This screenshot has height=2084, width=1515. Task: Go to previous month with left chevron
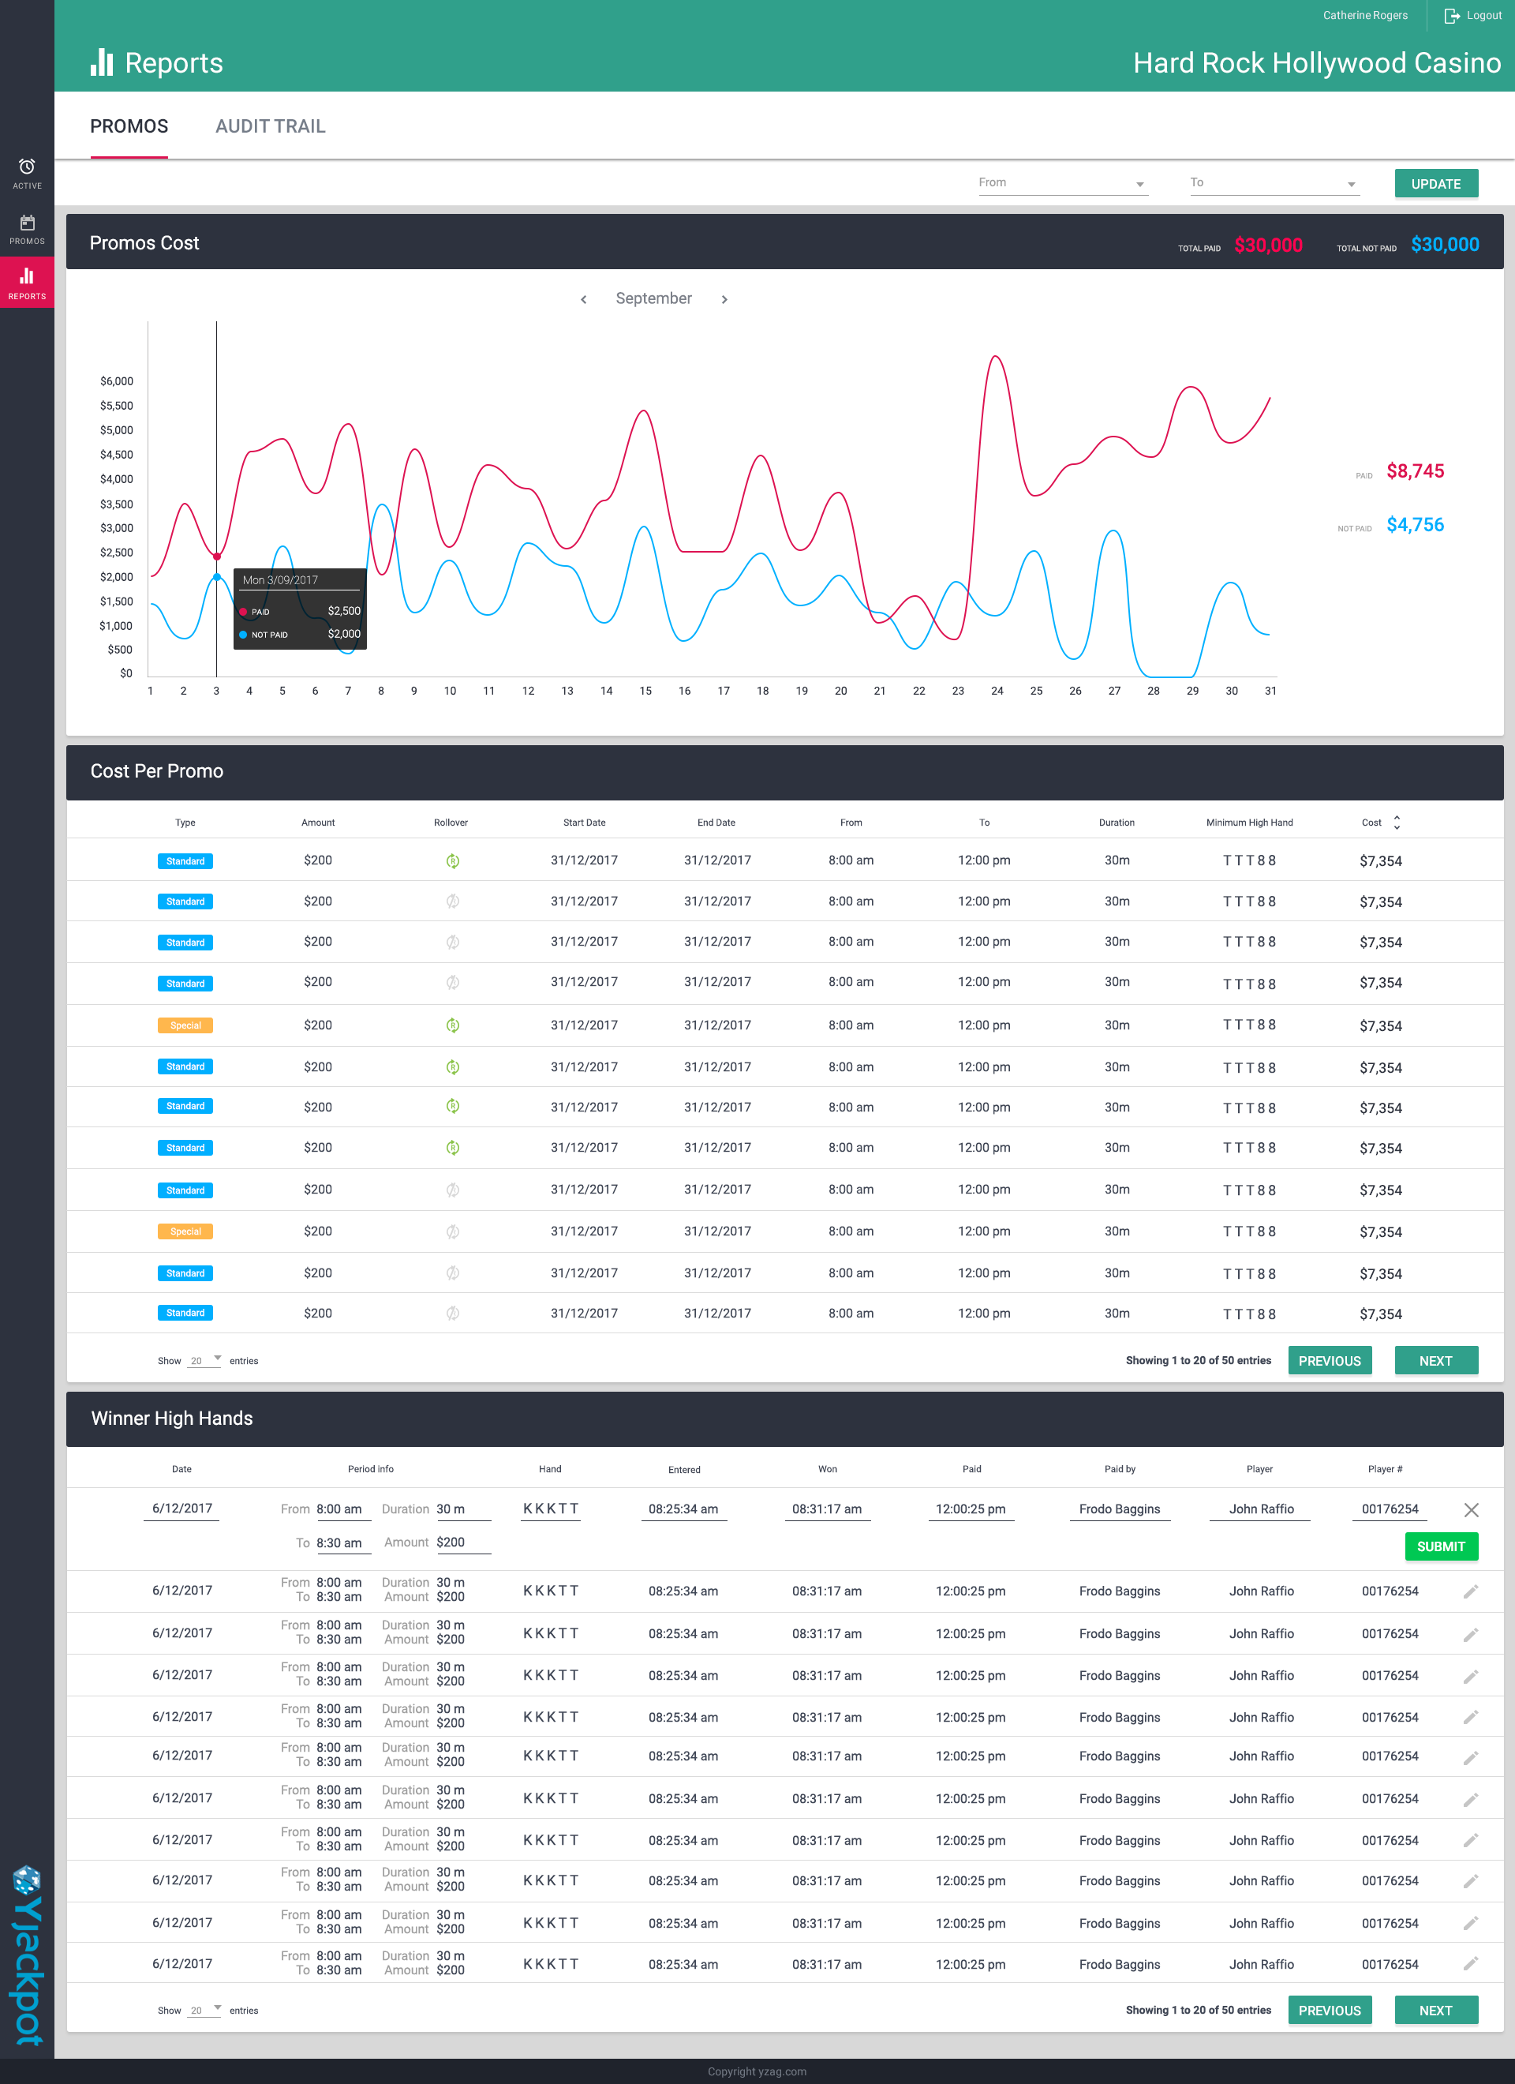coord(583,299)
